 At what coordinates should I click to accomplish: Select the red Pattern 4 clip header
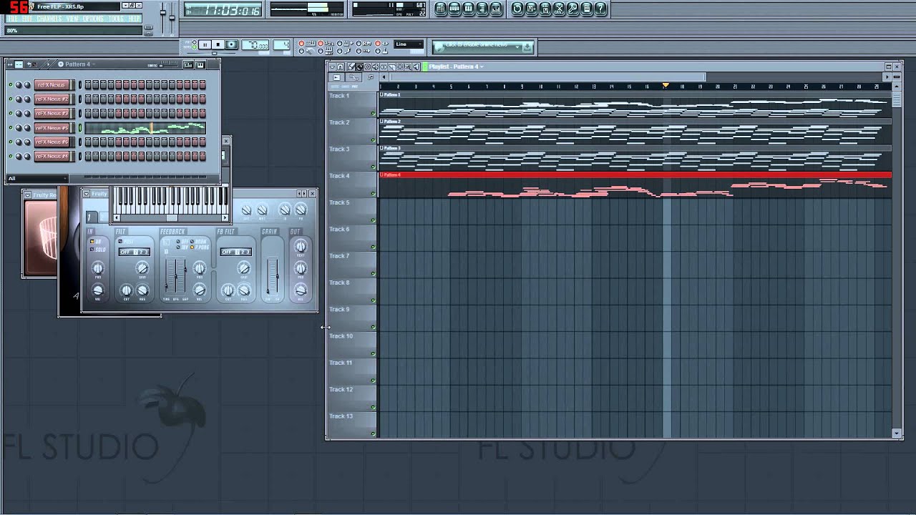coord(635,175)
